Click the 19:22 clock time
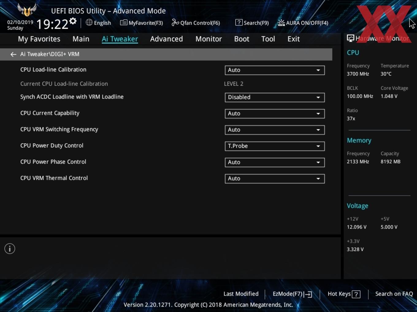 pos(52,24)
